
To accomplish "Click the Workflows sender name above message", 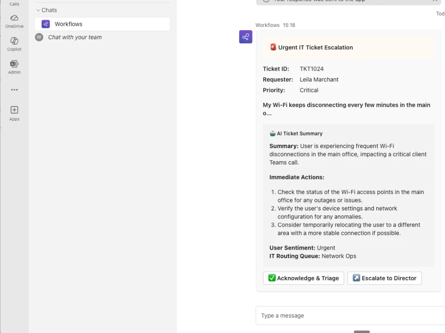I will pos(267,25).
